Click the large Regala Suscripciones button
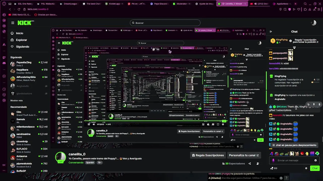Screen dimensions: 323x181 point(208,155)
